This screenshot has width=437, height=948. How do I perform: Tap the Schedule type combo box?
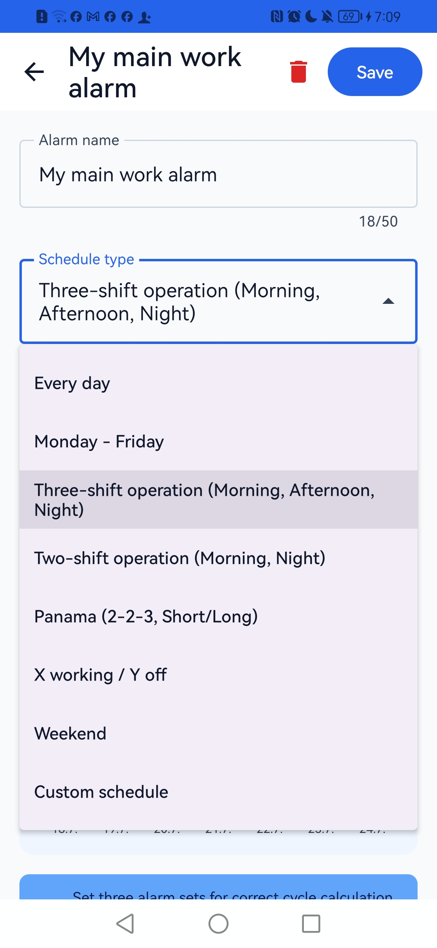(x=218, y=301)
